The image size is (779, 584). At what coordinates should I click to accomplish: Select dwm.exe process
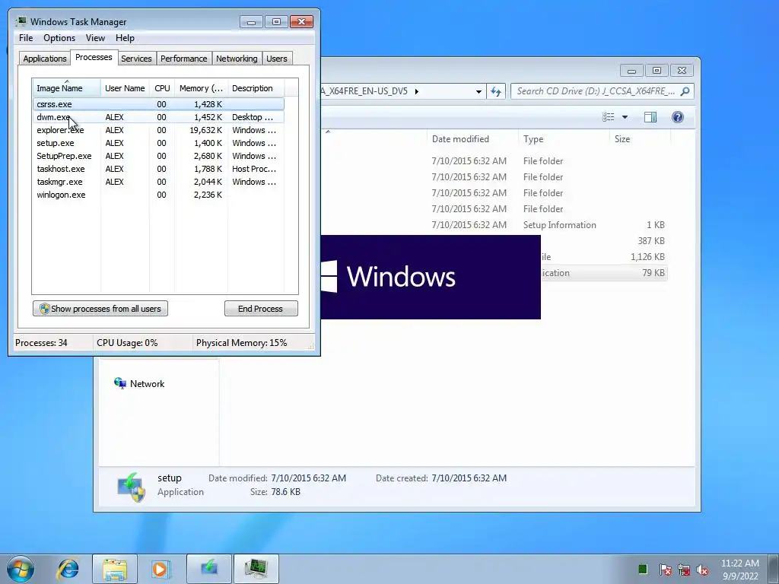pos(158,117)
